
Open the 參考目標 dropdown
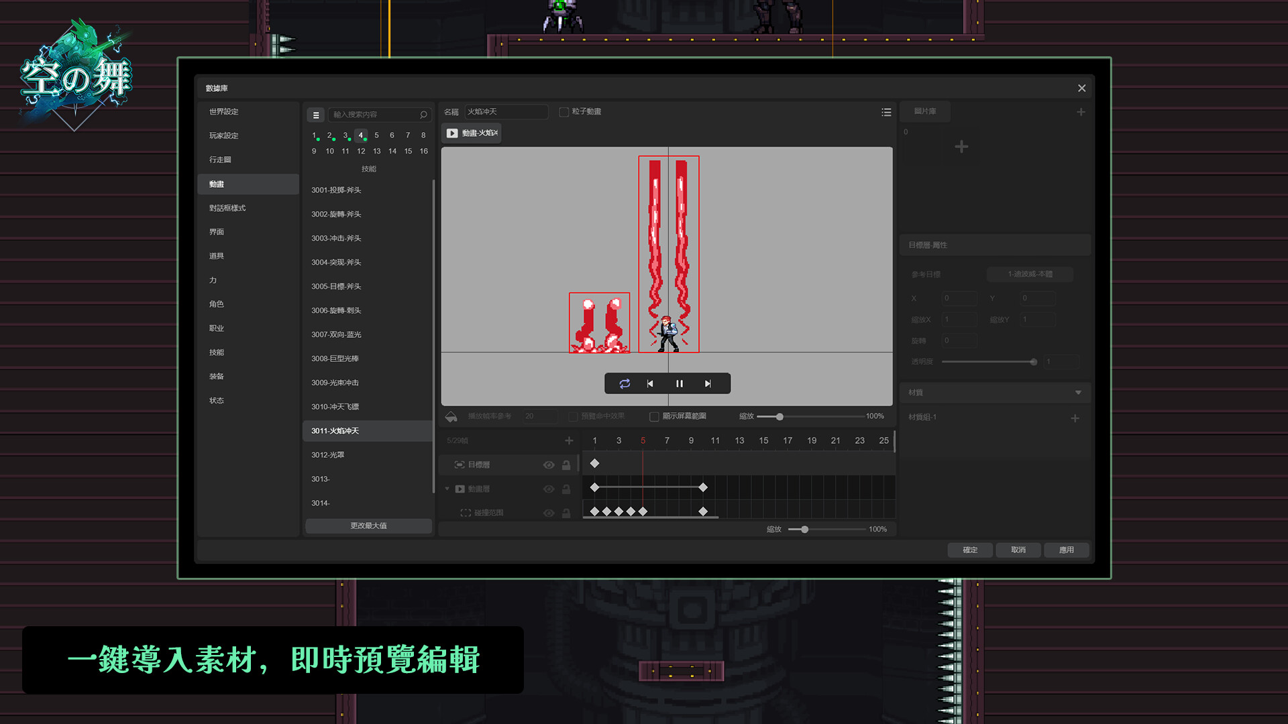(1029, 274)
